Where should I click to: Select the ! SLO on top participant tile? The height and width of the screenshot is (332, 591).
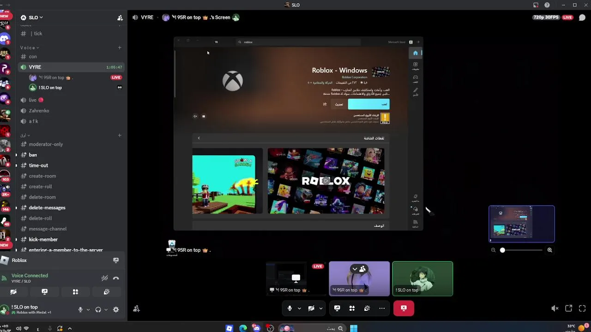click(x=422, y=279)
